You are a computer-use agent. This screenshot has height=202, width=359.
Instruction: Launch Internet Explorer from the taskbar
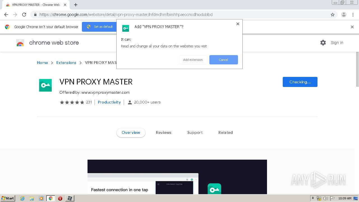(22, 198)
